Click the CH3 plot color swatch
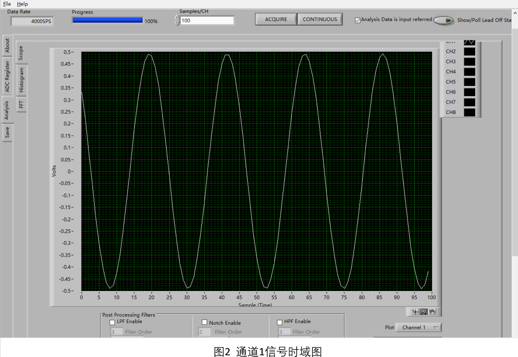This screenshot has width=518, height=357. pos(470,62)
